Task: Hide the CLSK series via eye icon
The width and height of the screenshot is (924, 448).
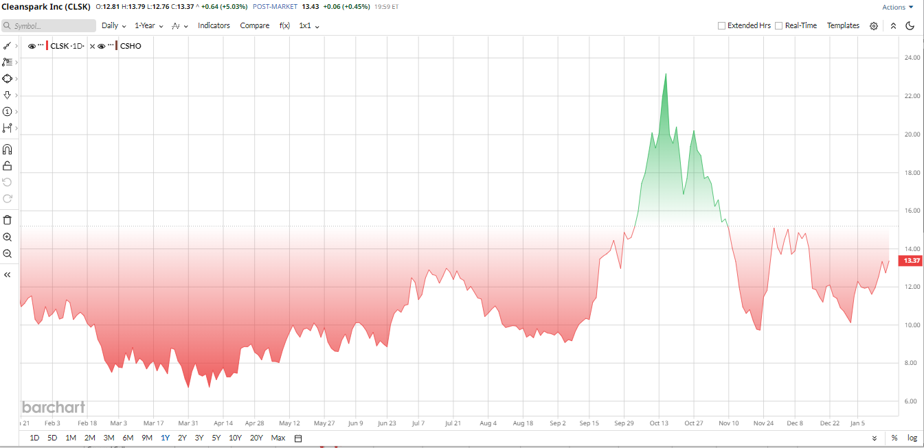Action: (x=32, y=46)
